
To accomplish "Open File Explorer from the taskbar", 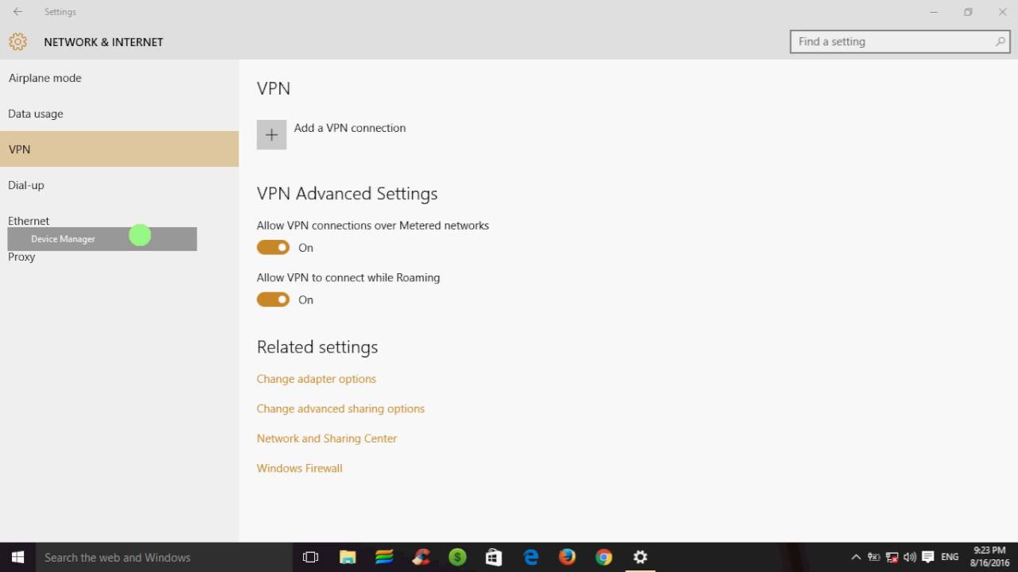I will pyautogui.click(x=348, y=557).
